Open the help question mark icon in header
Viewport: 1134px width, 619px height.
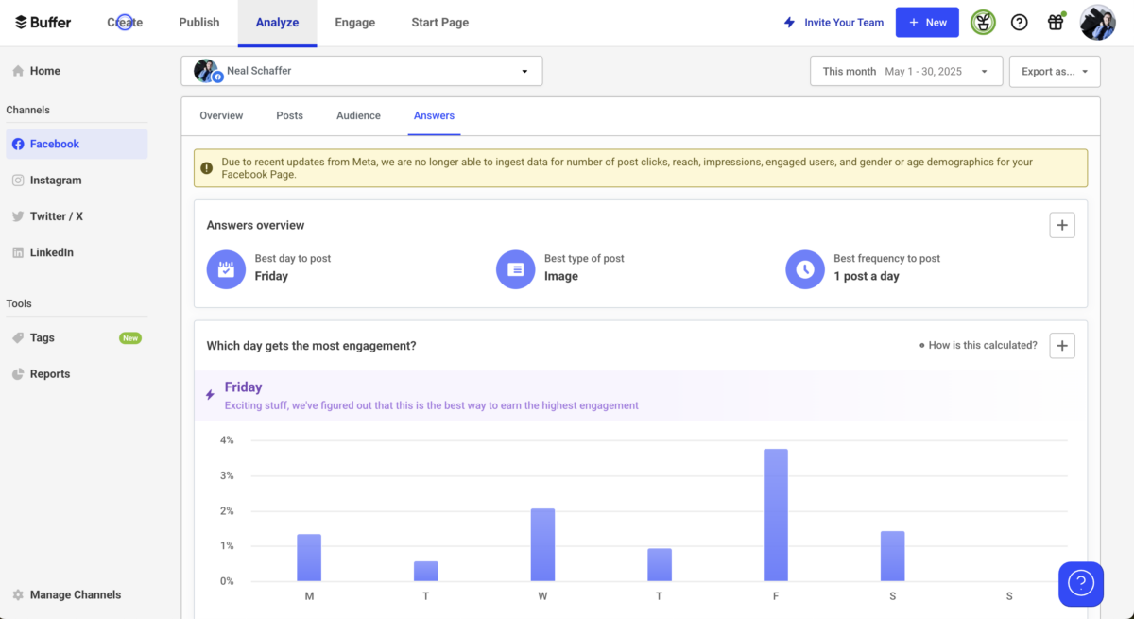(x=1019, y=23)
